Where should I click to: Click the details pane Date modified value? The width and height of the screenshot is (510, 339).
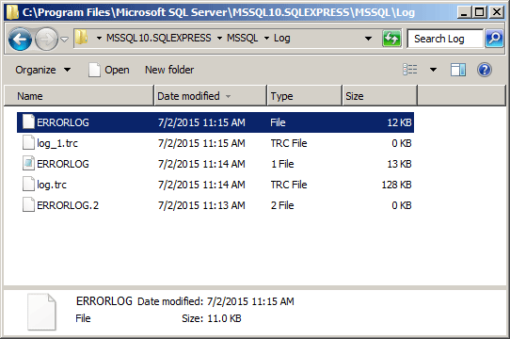click(x=250, y=301)
